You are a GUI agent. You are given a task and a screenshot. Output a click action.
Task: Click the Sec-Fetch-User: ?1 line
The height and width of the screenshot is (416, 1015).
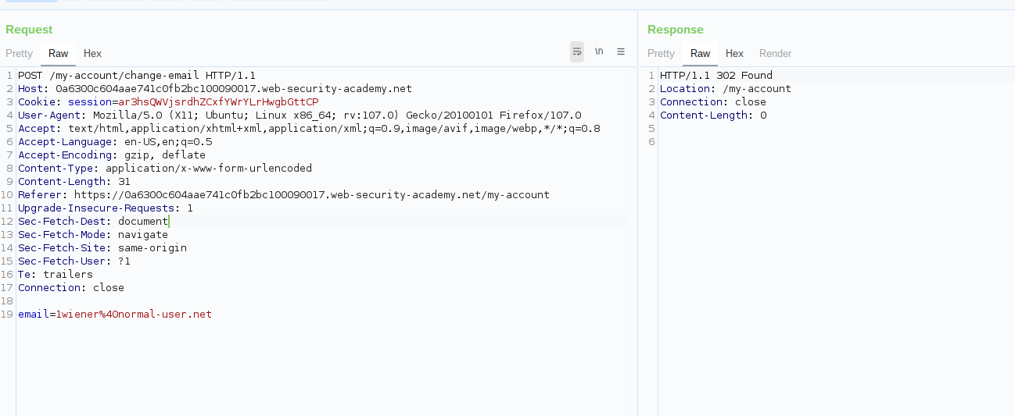74,261
